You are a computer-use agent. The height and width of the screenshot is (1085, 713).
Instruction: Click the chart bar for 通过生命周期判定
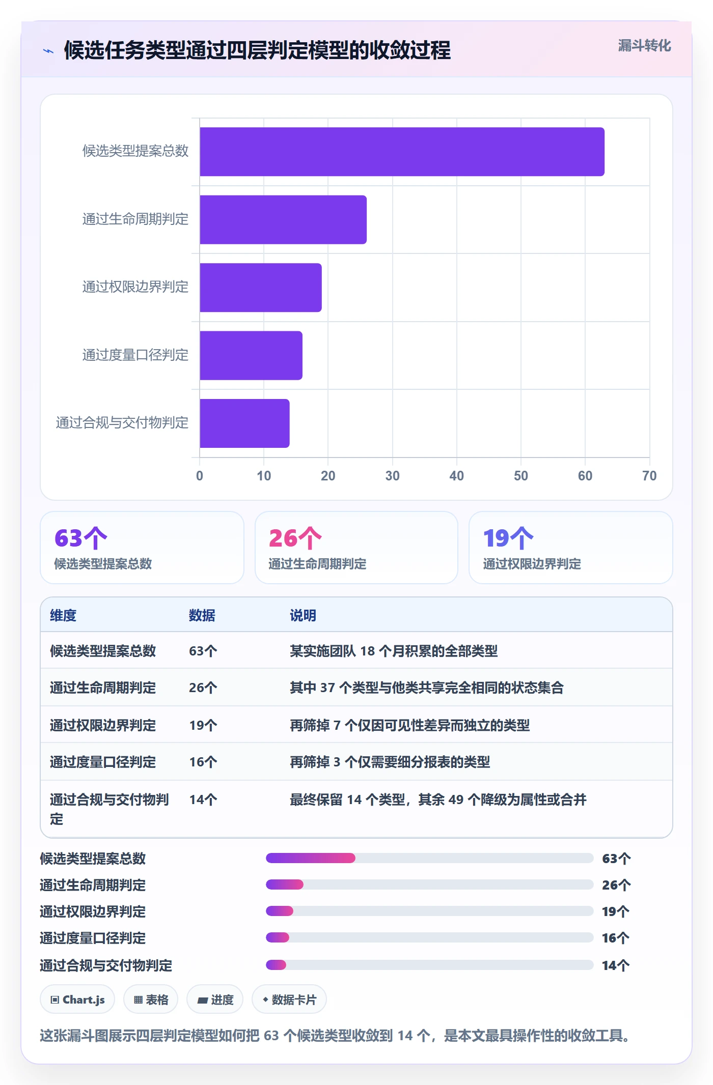pos(283,220)
